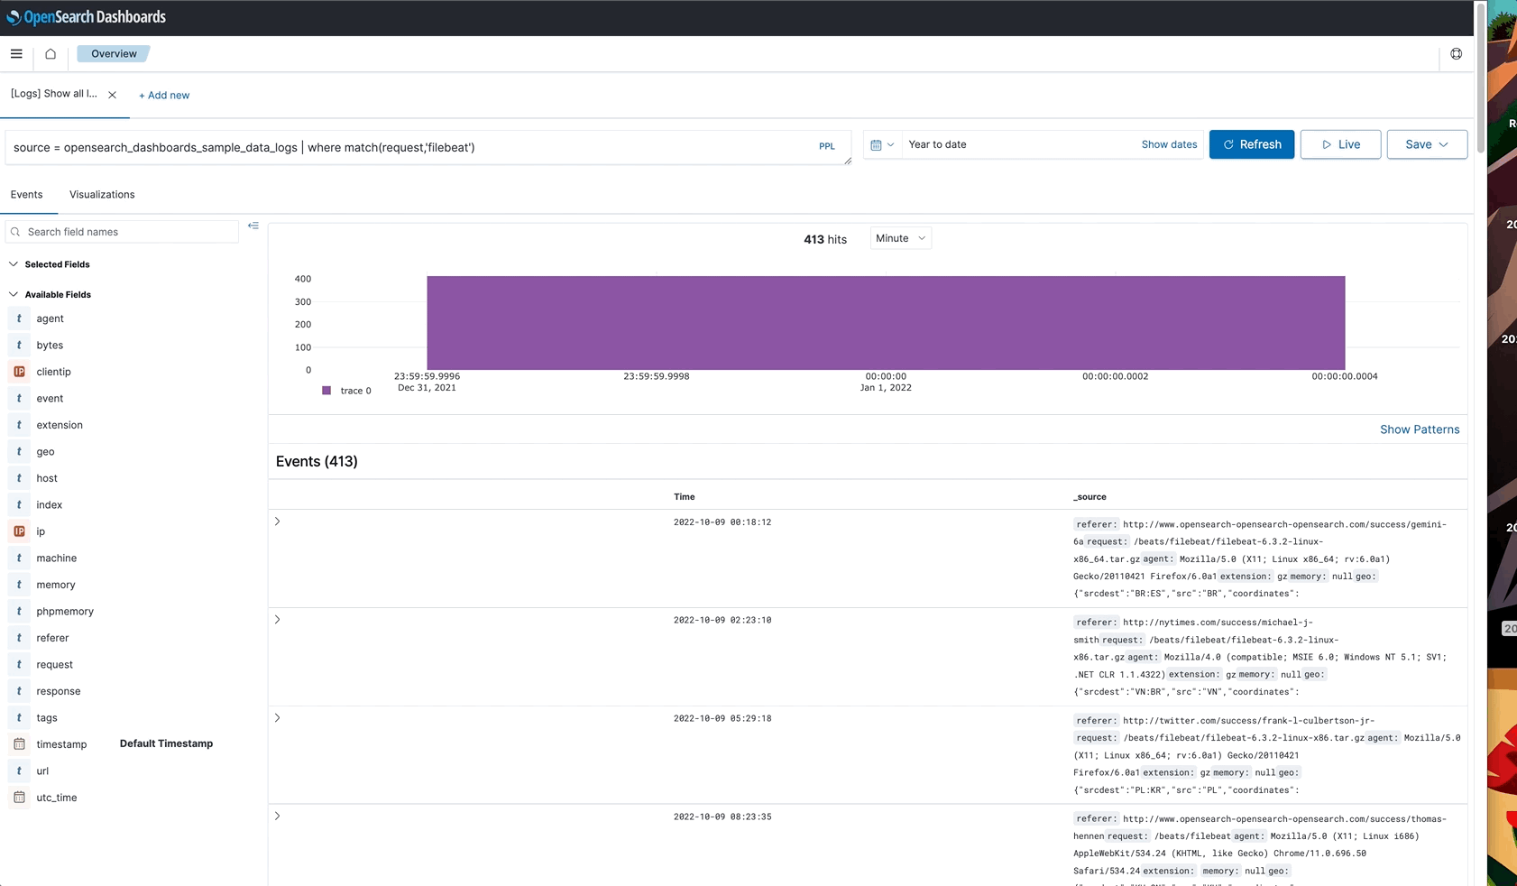Click the OpenSearch Dashboards logo
1517x886 pixels.
87,17
